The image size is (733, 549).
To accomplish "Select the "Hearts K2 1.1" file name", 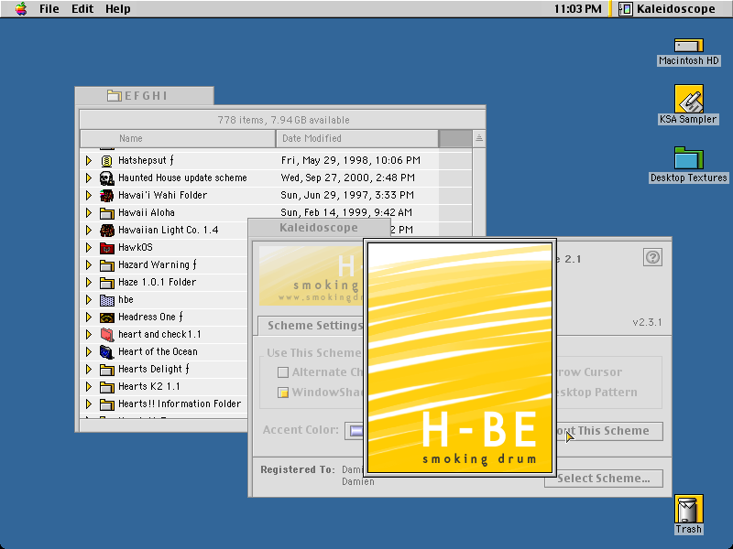I will [148, 386].
